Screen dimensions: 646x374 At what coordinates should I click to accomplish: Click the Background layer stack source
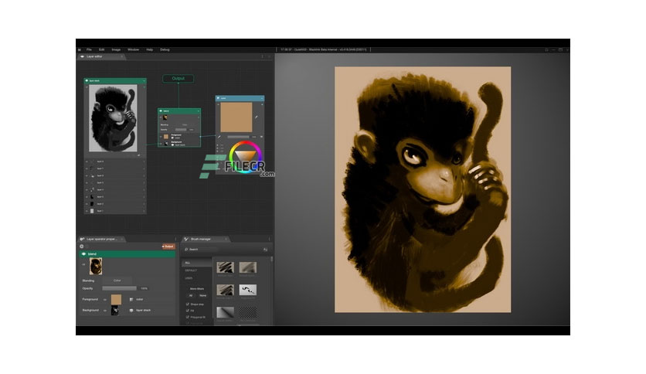pyautogui.click(x=141, y=310)
